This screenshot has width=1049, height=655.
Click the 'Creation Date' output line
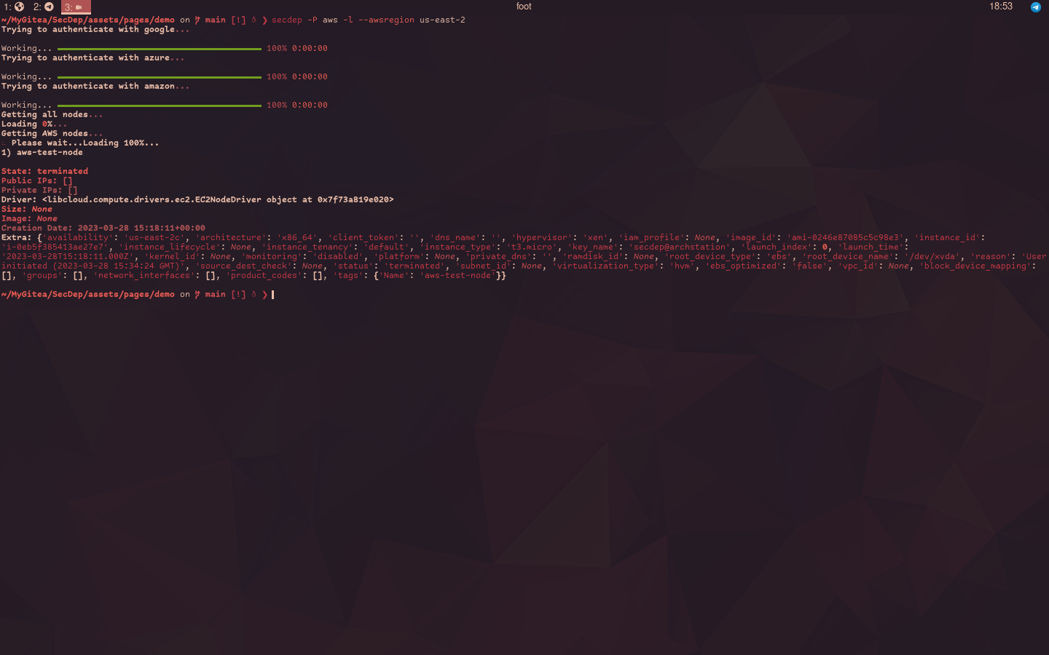click(103, 229)
